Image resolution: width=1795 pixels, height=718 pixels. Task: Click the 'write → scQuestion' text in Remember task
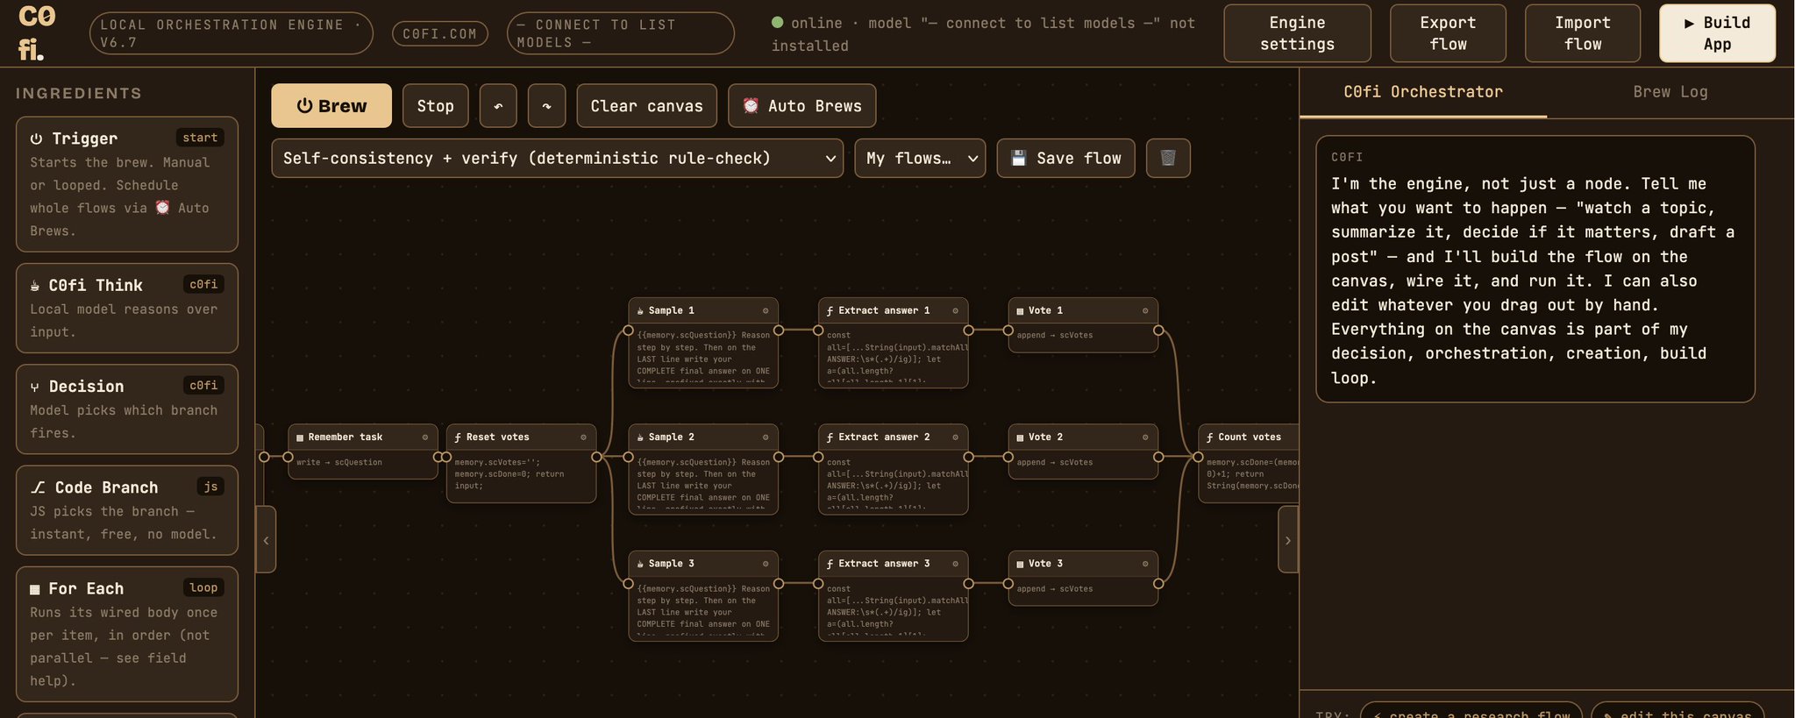coord(339,462)
